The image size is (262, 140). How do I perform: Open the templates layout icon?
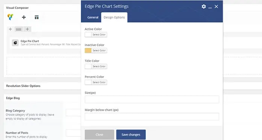(37, 17)
